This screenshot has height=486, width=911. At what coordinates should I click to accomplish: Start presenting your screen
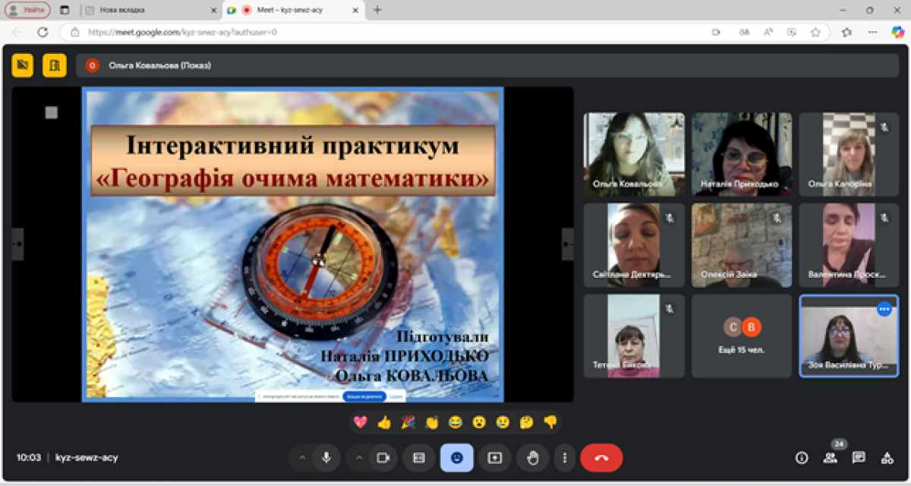click(x=495, y=458)
